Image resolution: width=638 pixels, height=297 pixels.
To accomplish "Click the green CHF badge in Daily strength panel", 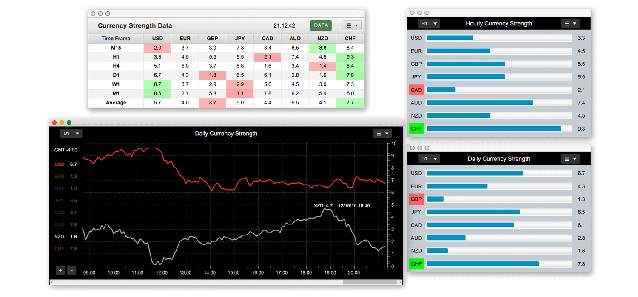I will pyautogui.click(x=416, y=263).
